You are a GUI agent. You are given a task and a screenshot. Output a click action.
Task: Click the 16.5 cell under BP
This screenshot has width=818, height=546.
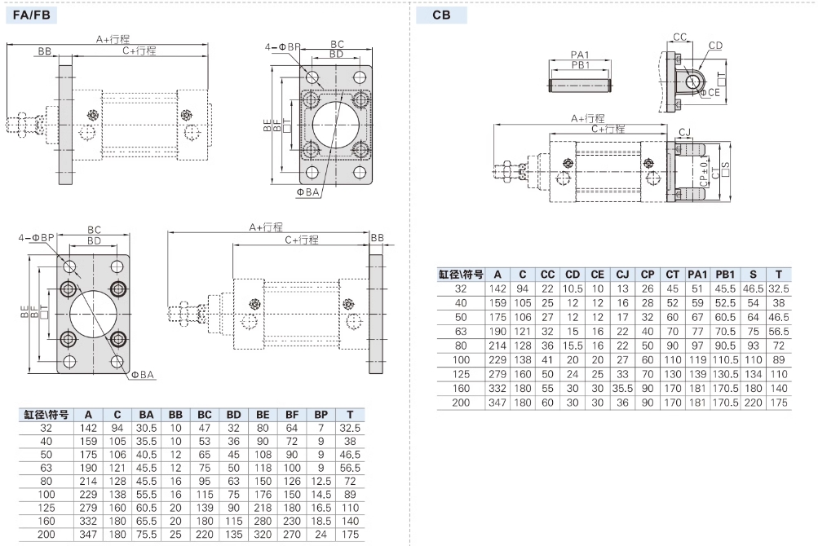pos(321,508)
